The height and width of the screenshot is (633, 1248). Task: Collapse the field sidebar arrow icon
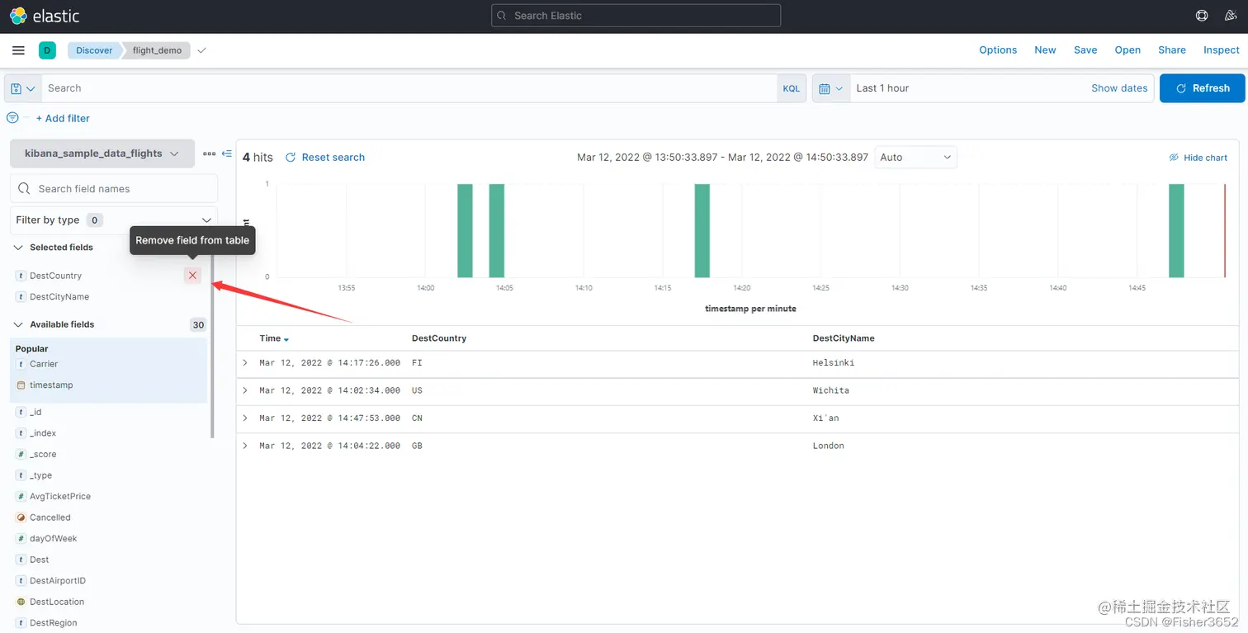tap(227, 154)
